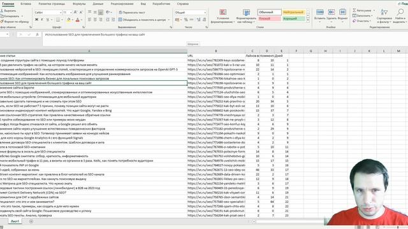408x229 pixels.
Task: Toggle bold Ж formatting
Action: [x=36, y=20]
